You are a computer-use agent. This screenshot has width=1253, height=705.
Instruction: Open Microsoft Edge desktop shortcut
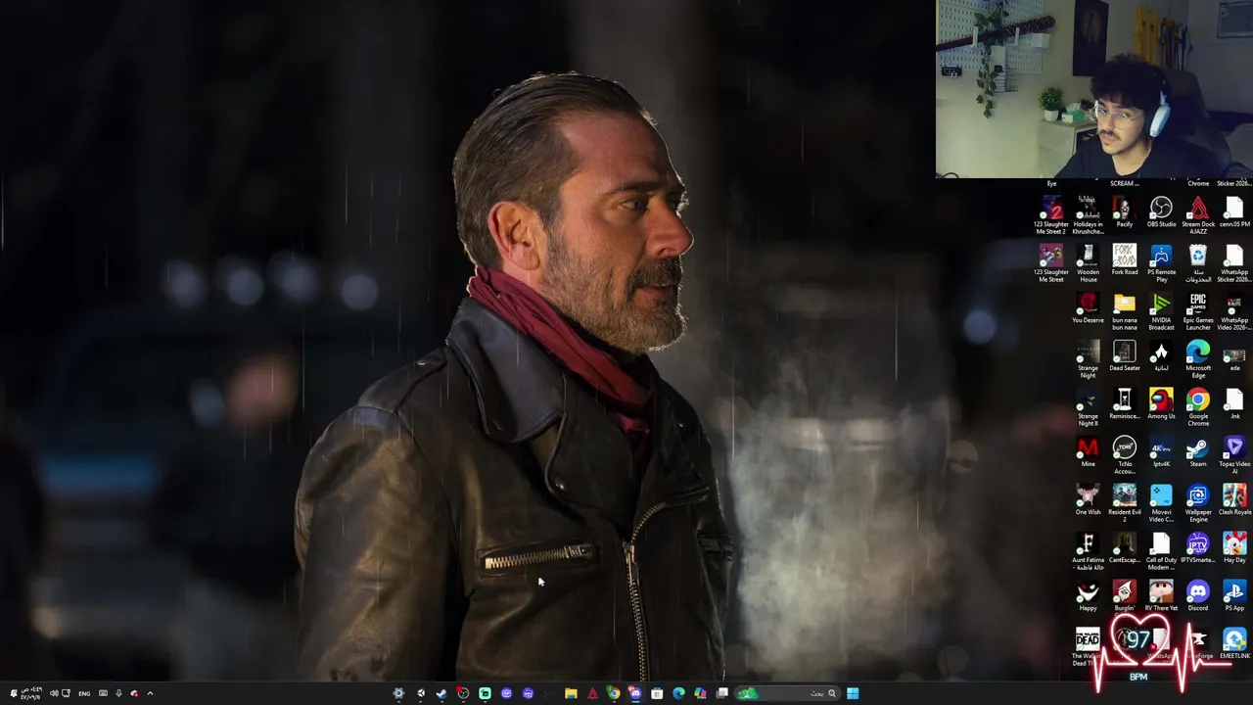click(1198, 359)
